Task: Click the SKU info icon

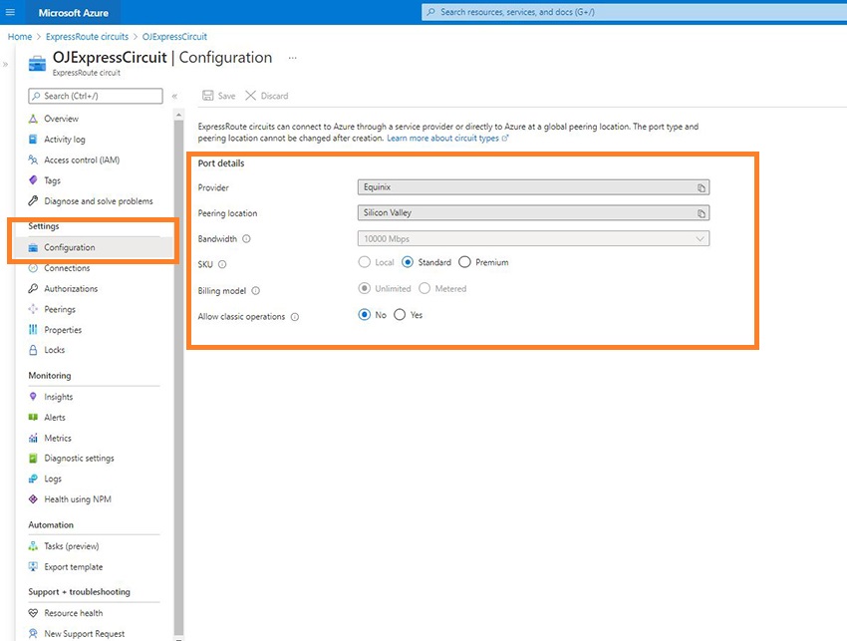Action: point(222,264)
